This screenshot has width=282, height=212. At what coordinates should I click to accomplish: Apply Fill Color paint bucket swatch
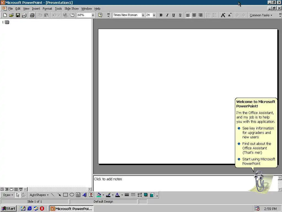coord(99,195)
